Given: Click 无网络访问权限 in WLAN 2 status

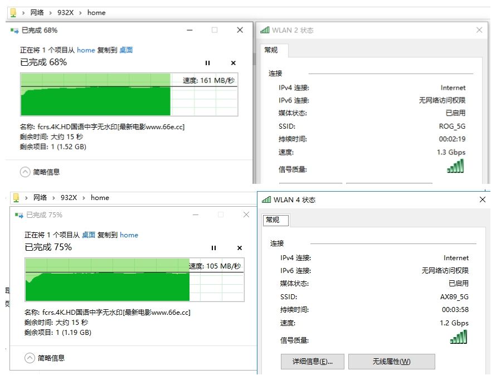Looking at the screenshot, I should coord(442,100).
